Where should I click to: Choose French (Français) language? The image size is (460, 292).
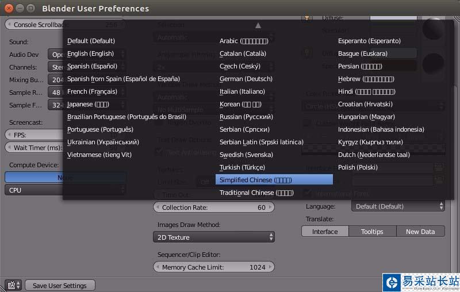92,91
